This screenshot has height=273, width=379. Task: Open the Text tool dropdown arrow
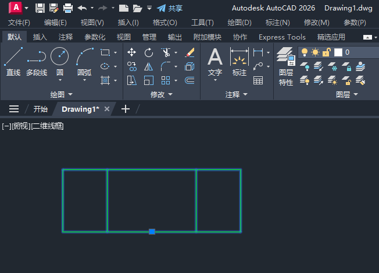215,80
